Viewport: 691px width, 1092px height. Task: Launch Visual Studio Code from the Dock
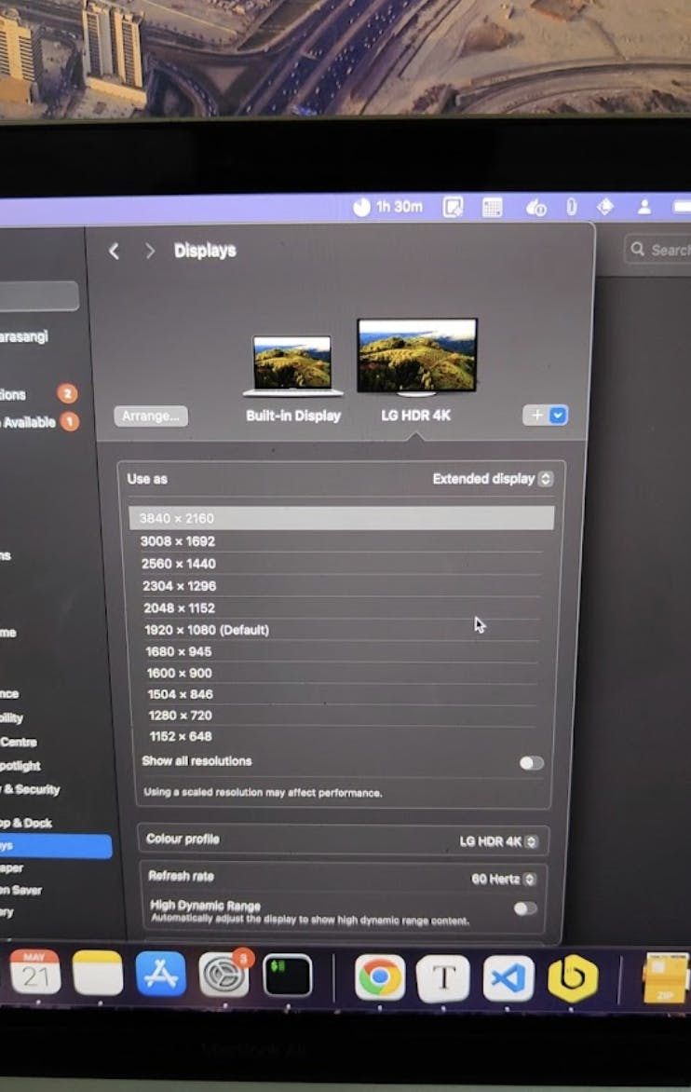click(508, 978)
